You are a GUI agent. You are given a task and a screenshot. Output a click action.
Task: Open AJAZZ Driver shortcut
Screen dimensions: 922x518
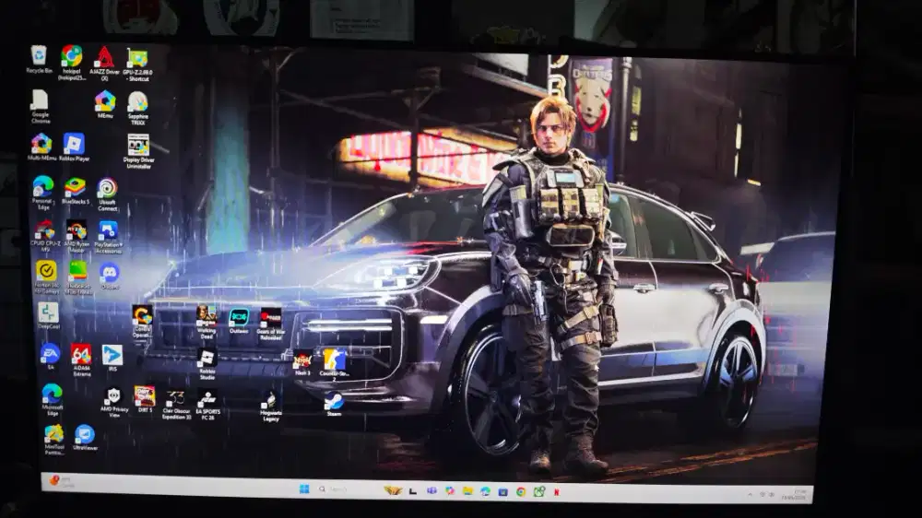tap(105, 63)
